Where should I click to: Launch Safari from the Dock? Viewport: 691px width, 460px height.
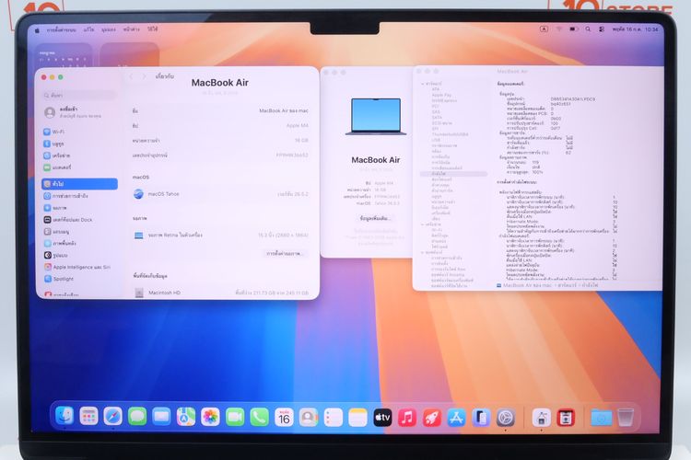pos(112,416)
